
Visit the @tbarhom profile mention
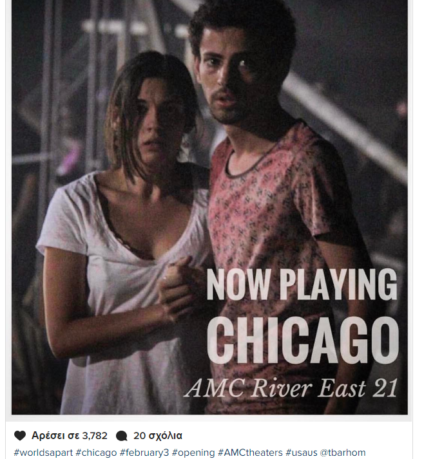pyautogui.click(x=343, y=453)
